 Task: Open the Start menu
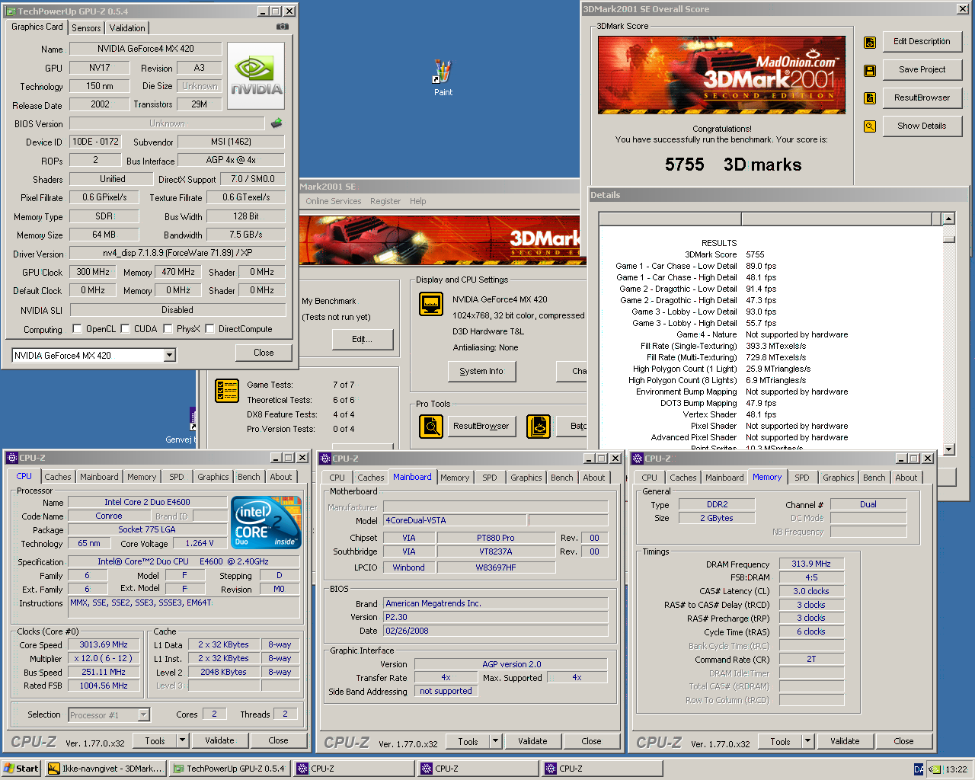click(x=21, y=769)
